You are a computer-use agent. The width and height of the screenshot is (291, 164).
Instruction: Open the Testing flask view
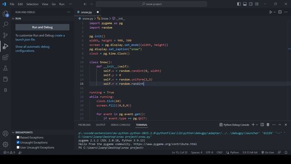click(x=5, y=68)
